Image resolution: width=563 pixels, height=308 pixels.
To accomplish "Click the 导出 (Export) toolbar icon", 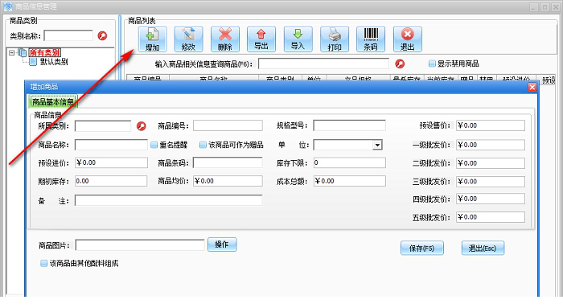I will [x=261, y=39].
